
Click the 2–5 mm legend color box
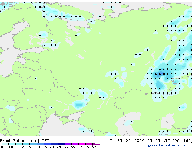26,144
